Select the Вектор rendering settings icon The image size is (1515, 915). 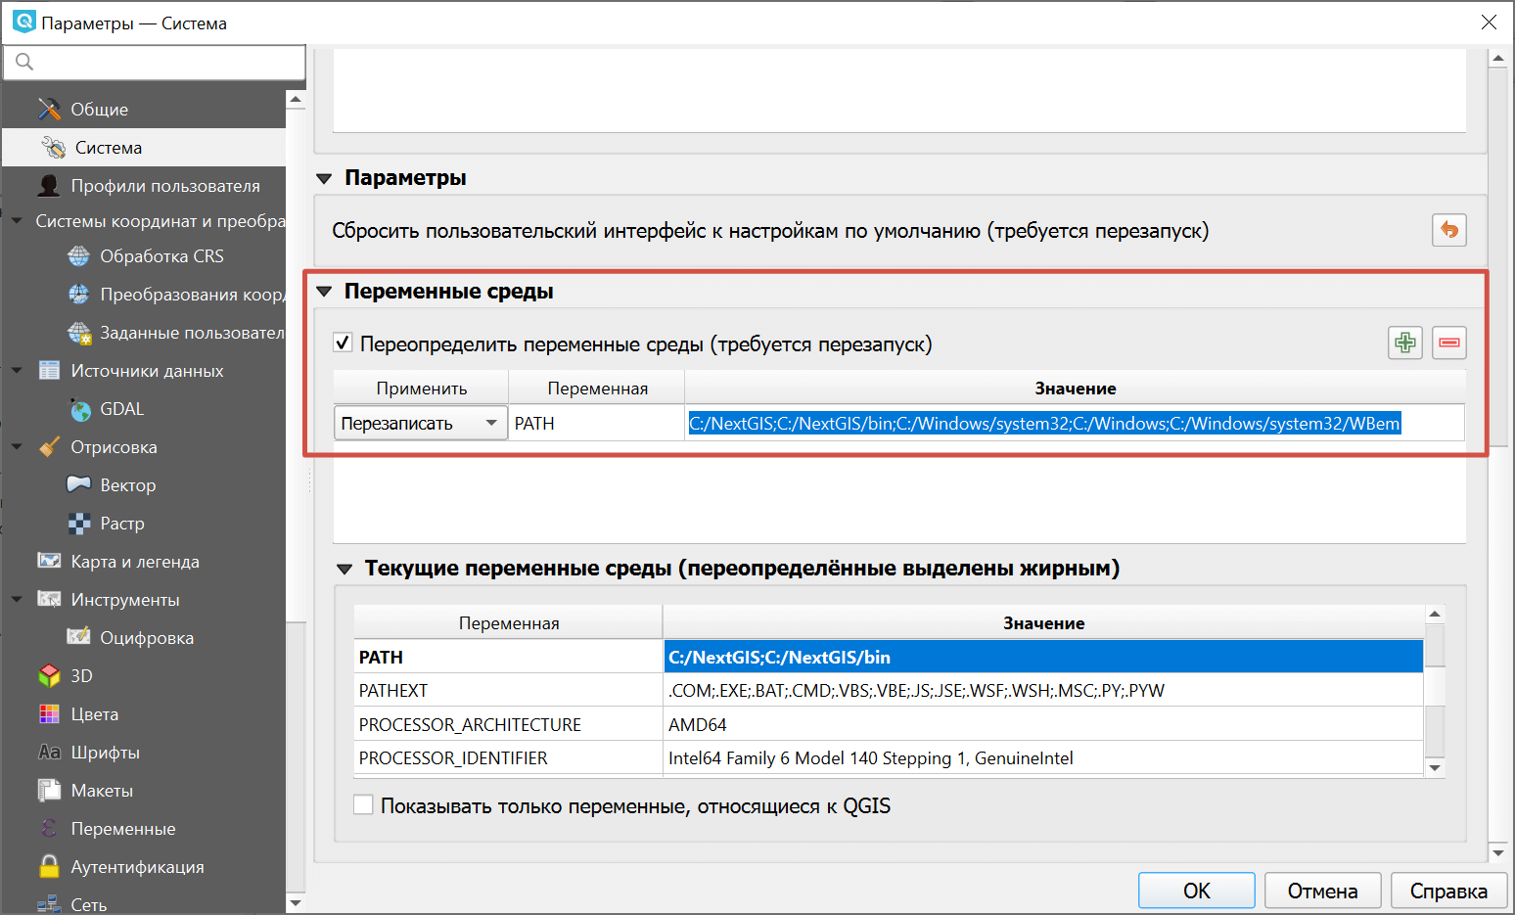(79, 484)
